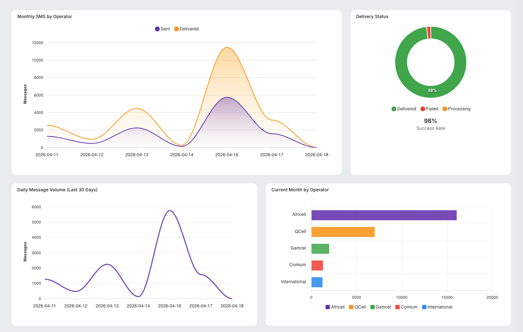523x332 pixels.
Task: Click the Comium axis label
Action: click(298, 265)
